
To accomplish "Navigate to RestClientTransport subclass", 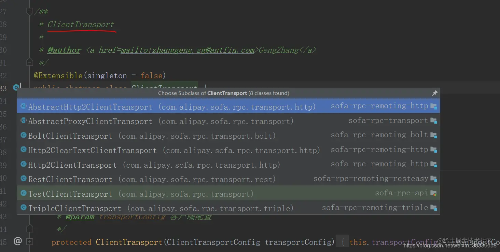I will (x=228, y=179).
